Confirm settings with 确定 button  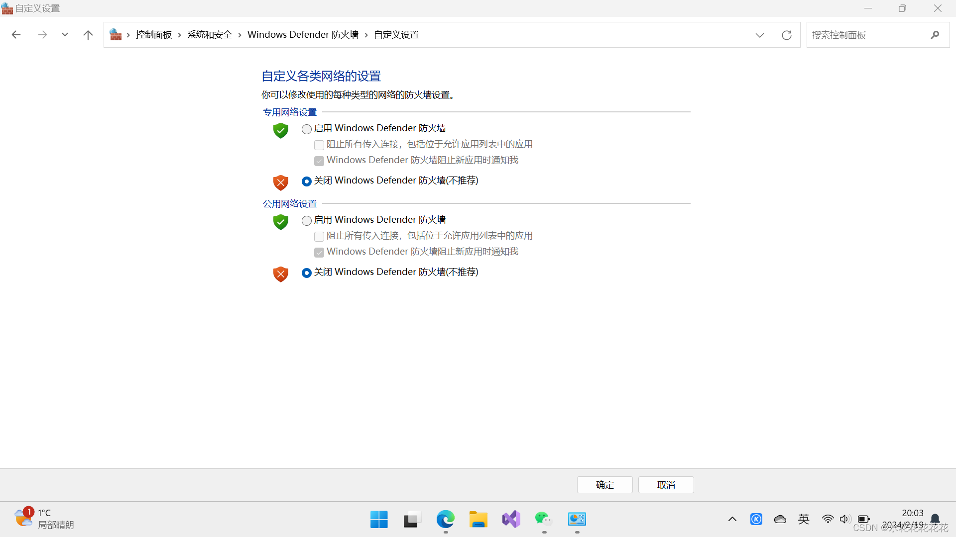[x=605, y=485]
